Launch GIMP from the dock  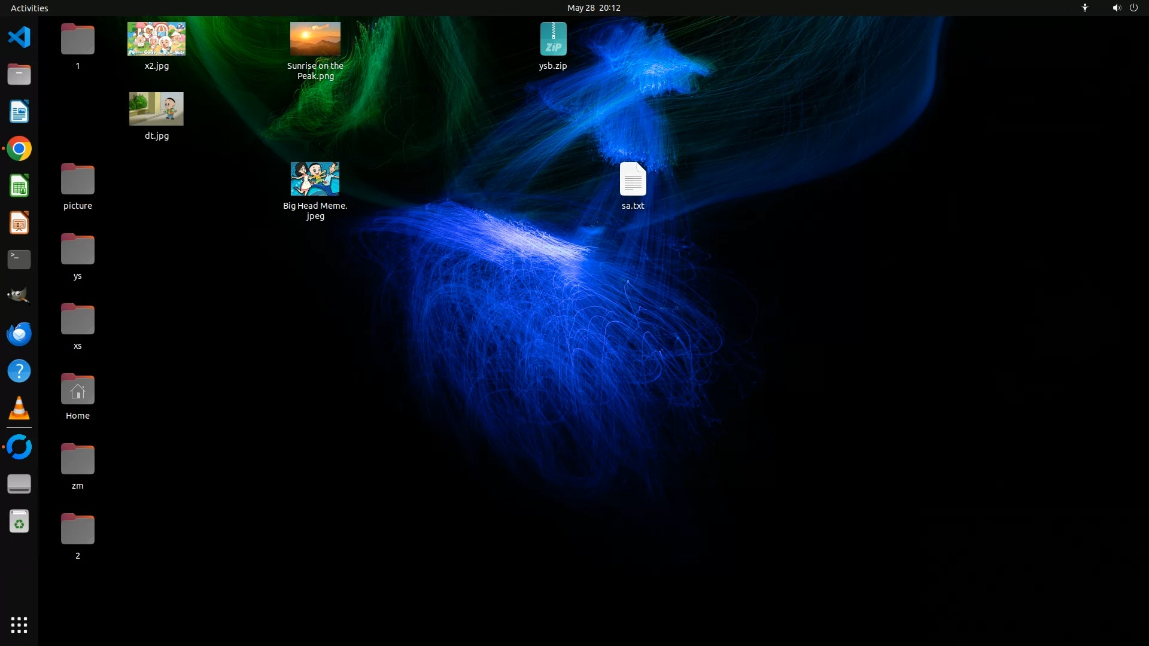[x=19, y=297]
